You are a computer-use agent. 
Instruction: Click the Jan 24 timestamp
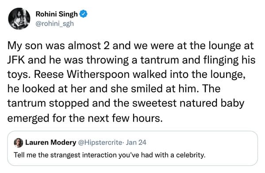pyautogui.click(x=136, y=142)
